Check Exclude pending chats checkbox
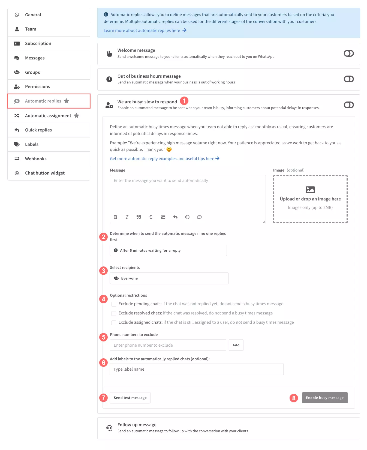The height and width of the screenshot is (450, 367). tap(114, 304)
